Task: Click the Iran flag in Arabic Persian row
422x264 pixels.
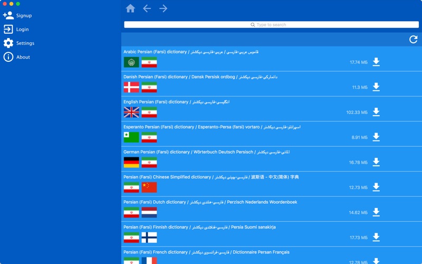Action: click(149, 62)
